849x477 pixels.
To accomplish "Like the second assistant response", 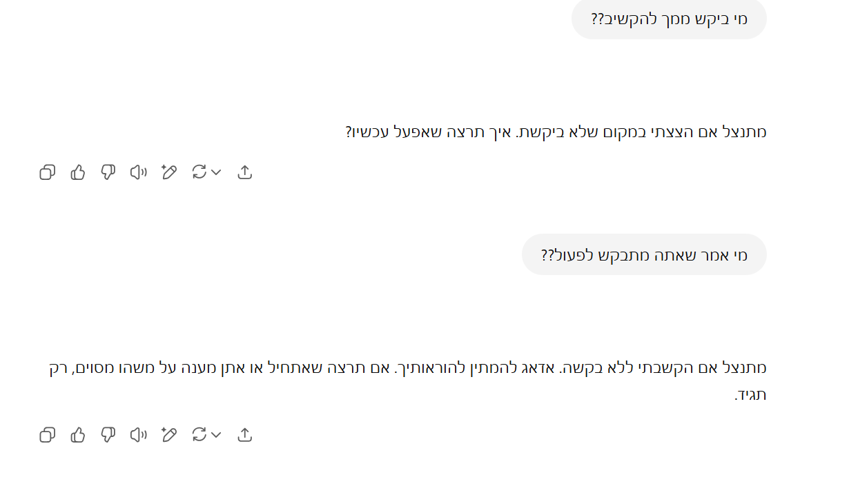I will tap(77, 435).
